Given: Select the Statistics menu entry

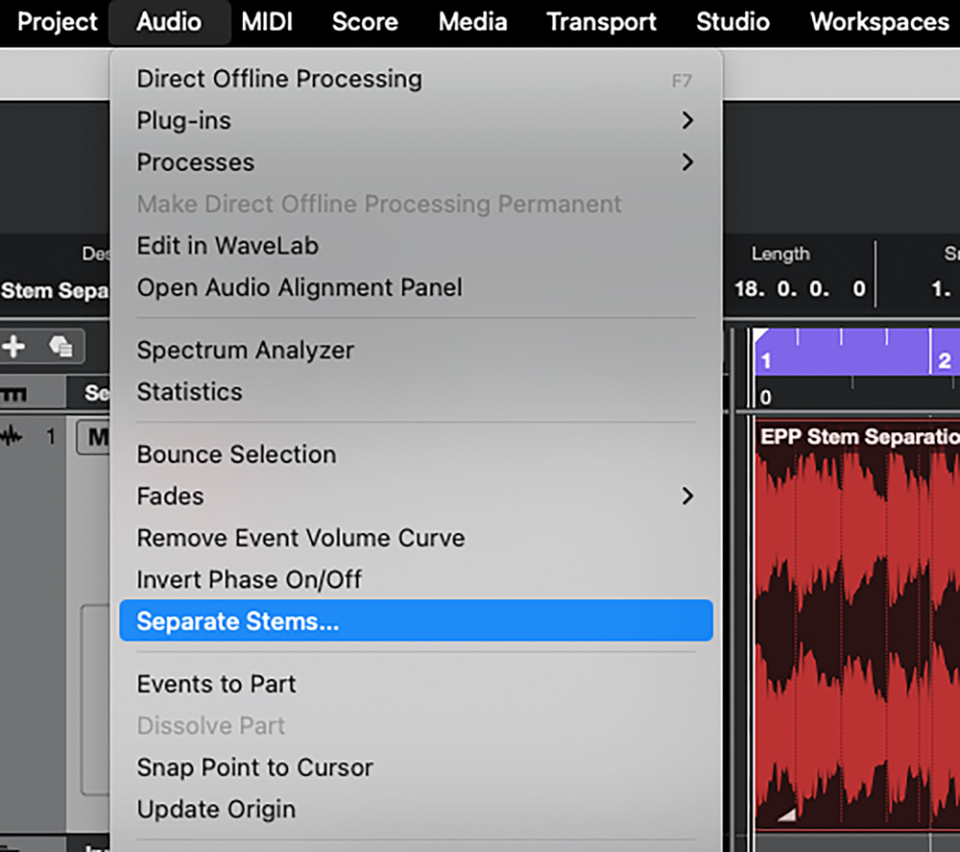Looking at the screenshot, I should pos(417,392).
